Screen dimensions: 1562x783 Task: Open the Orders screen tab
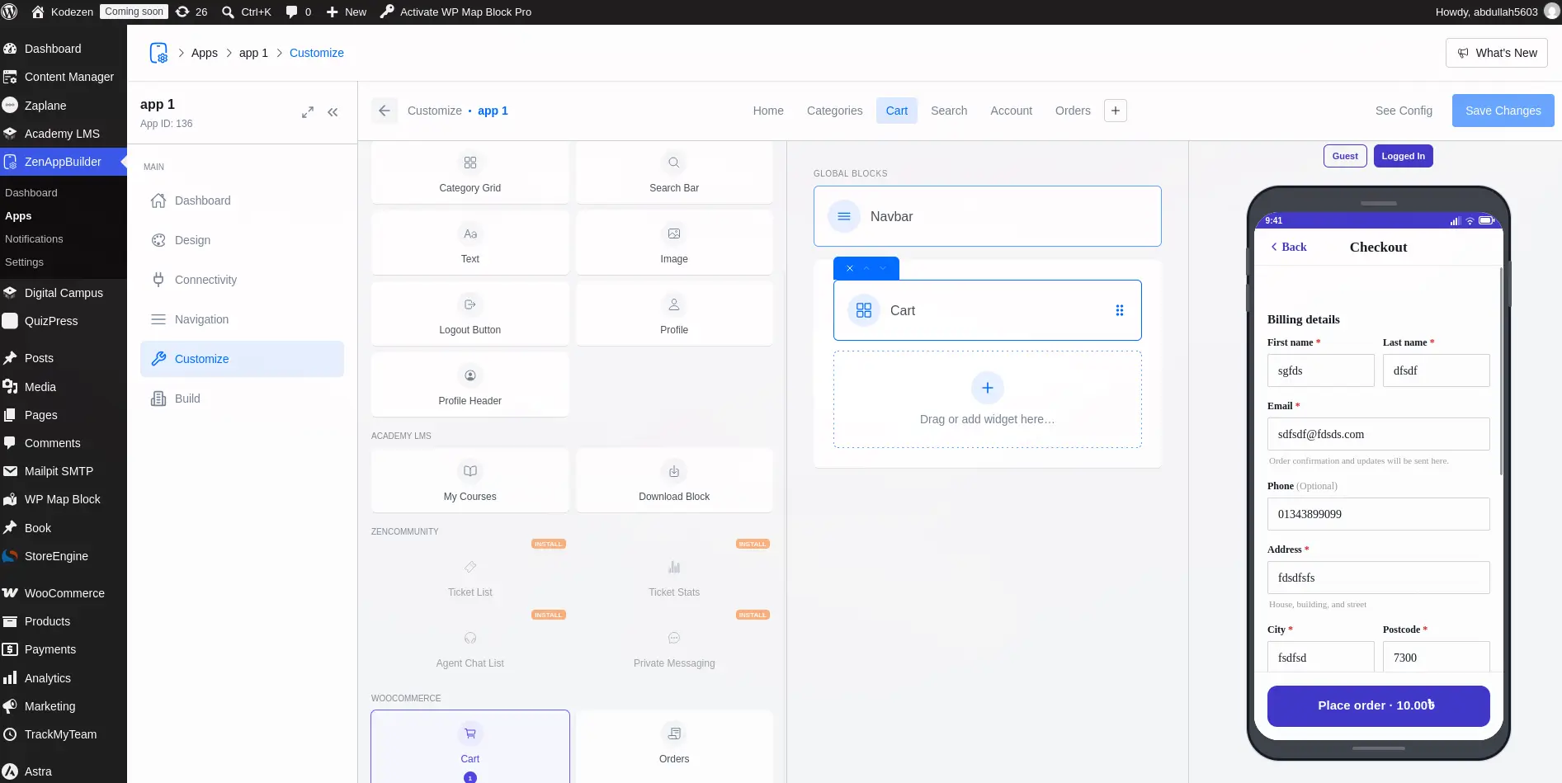pyautogui.click(x=1073, y=111)
